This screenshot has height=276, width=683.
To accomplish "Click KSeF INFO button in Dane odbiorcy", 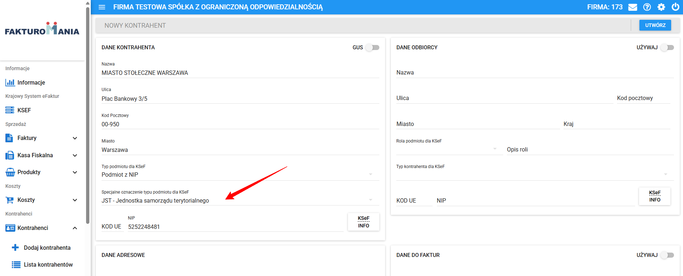I will (655, 196).
